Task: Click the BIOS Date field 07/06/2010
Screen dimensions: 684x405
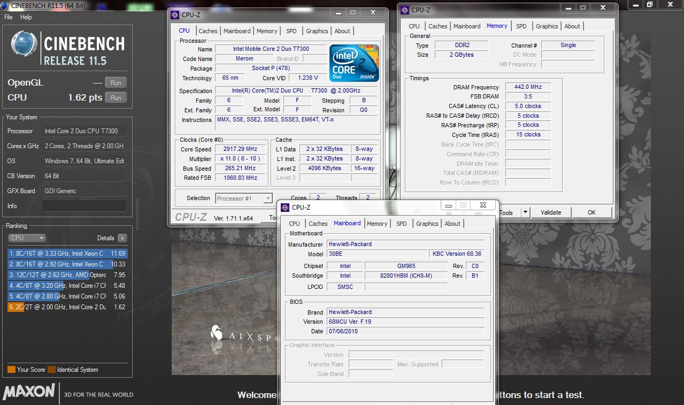Action: click(x=405, y=331)
